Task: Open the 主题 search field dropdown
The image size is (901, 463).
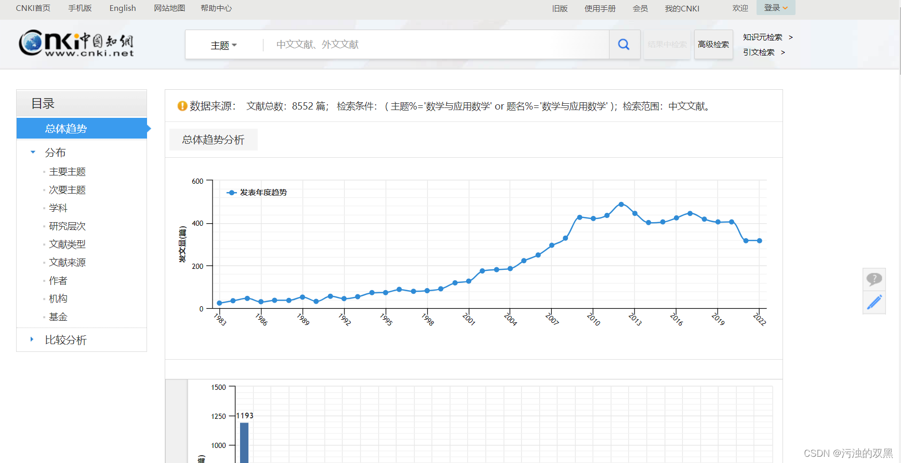Action: click(224, 45)
